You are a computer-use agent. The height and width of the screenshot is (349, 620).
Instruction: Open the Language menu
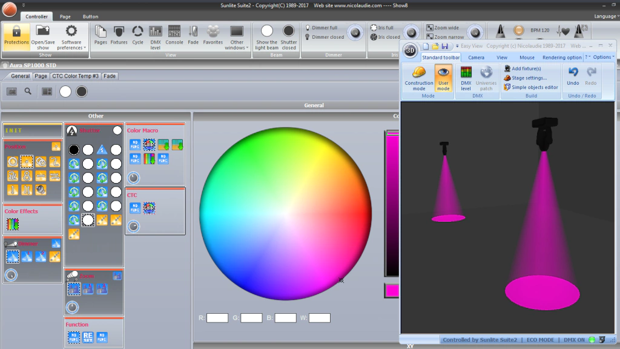click(x=606, y=16)
